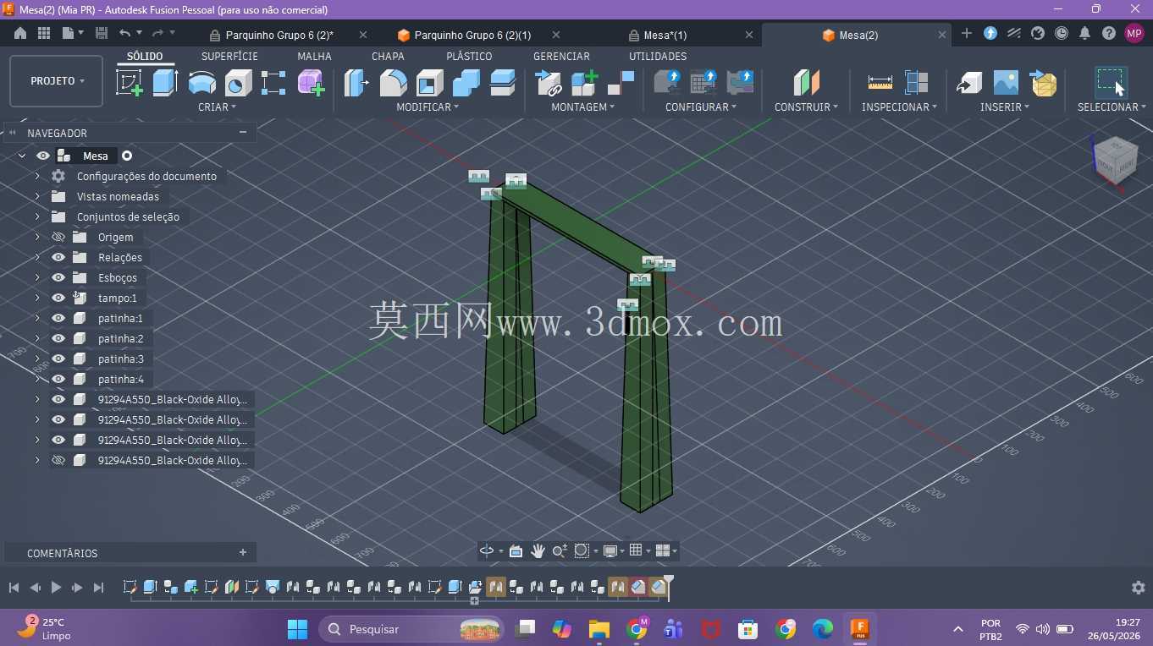
Task: Hide component patinha:2
Action: (x=58, y=338)
